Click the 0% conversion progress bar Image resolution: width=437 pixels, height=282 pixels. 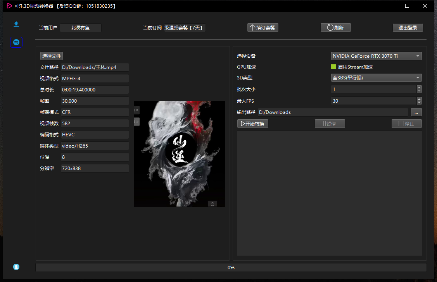click(231, 268)
